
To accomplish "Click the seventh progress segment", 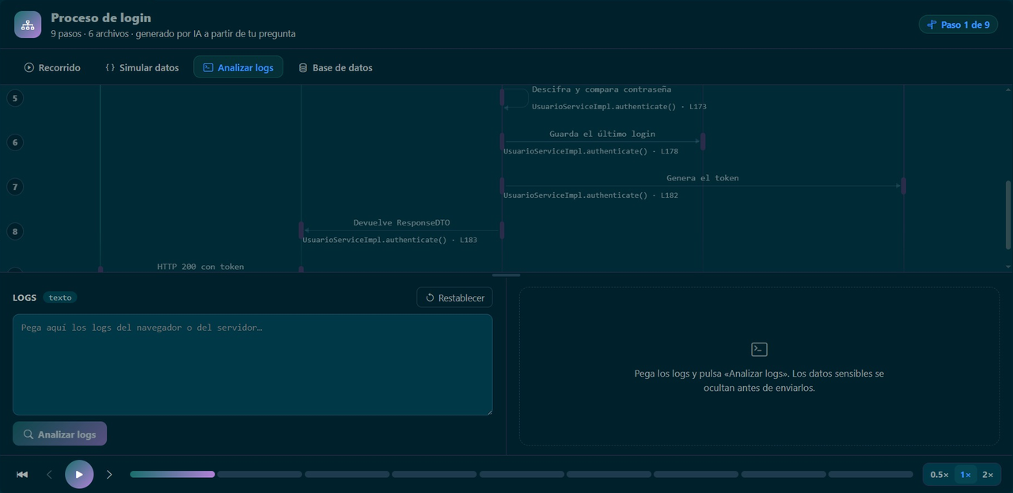I will pos(696,475).
